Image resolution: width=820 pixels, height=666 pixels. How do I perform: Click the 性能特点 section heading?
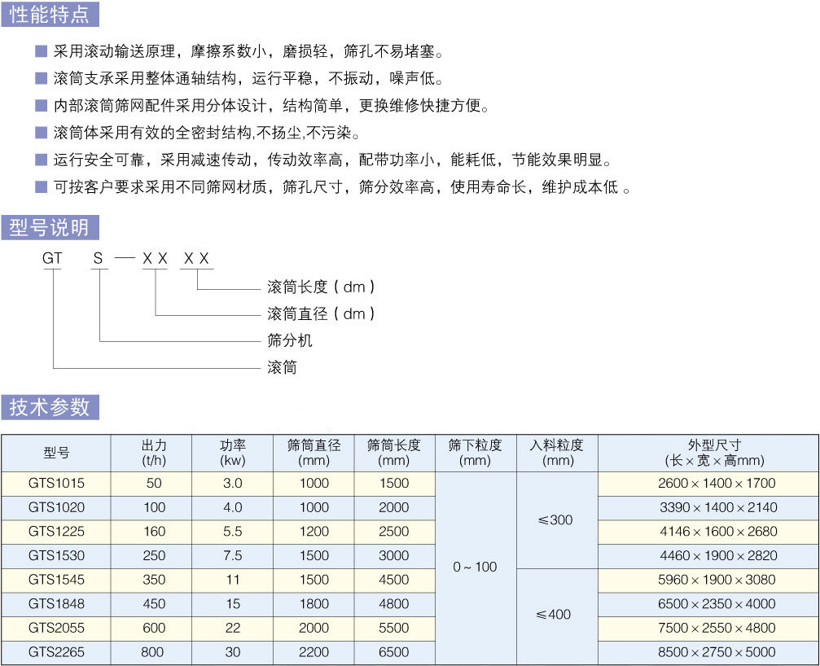coord(50,14)
